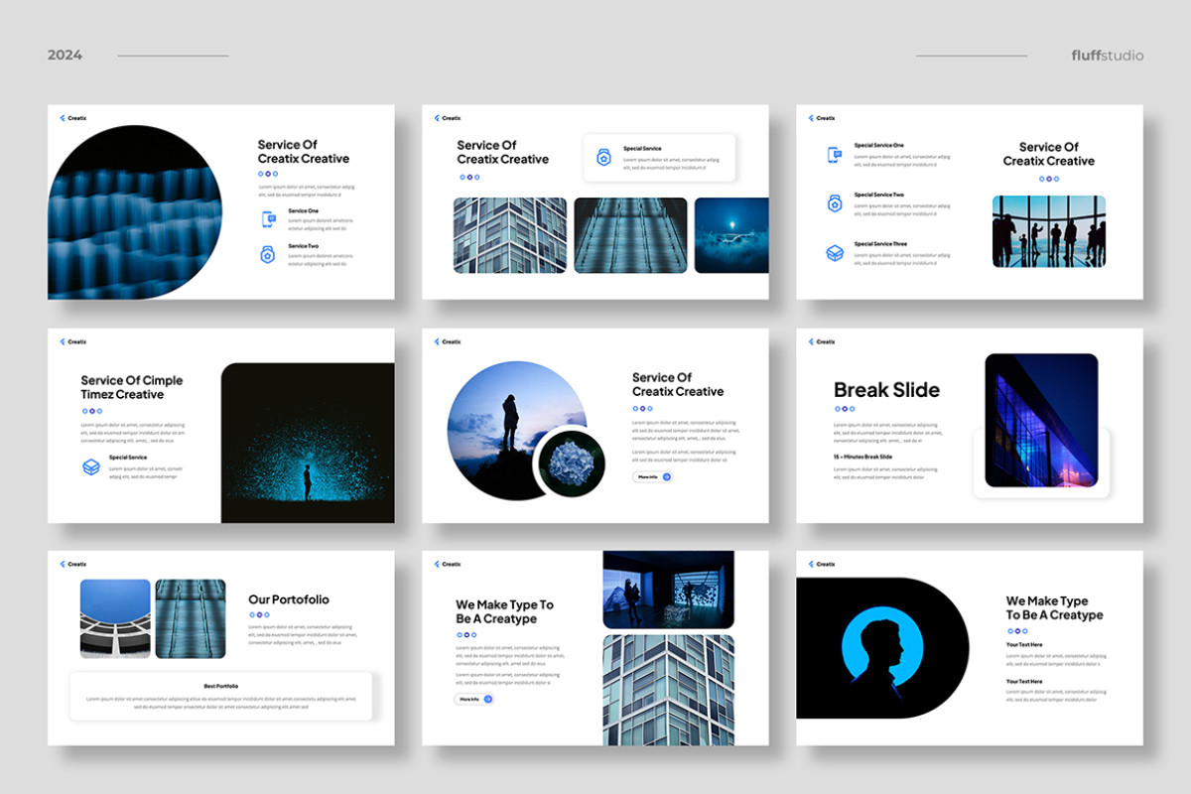Select the silhouetted people window photo

[1048, 230]
